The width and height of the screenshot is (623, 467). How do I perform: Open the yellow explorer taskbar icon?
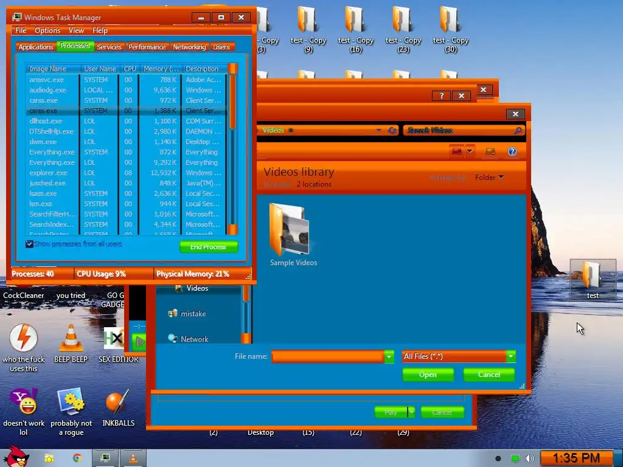coord(49,458)
